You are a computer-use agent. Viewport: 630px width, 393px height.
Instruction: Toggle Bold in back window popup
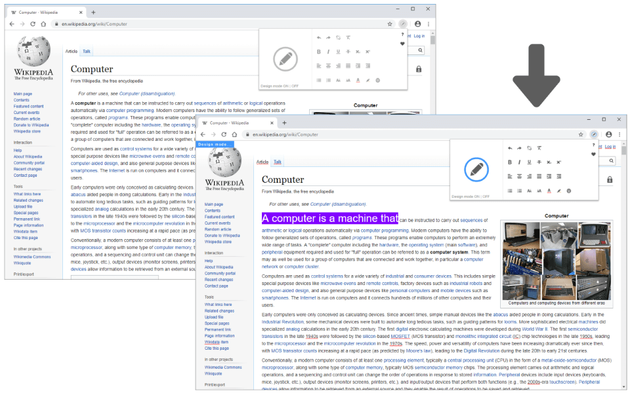click(319, 52)
